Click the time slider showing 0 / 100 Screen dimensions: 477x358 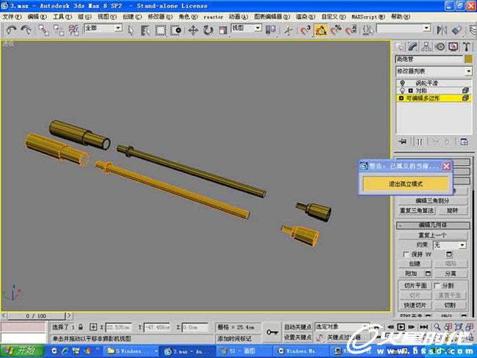36,315
